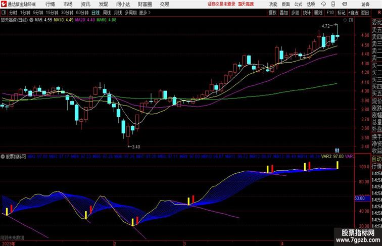Click the month 3 timeline marker

click(x=184, y=243)
